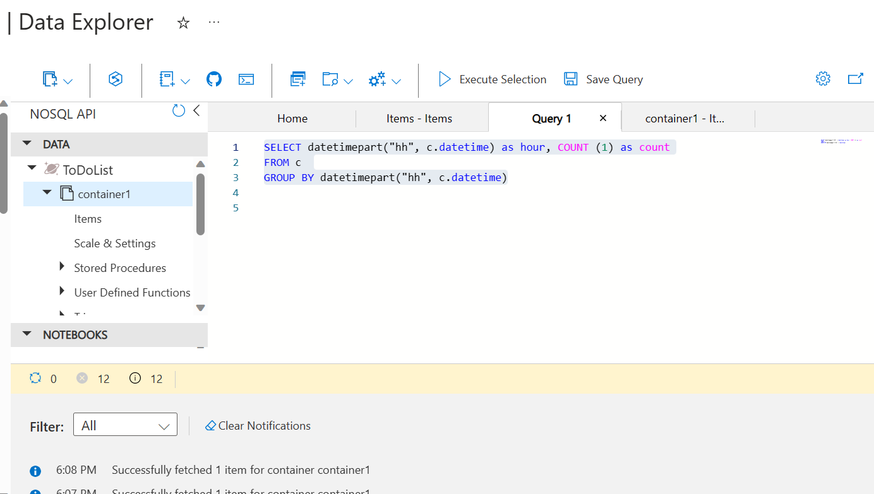Open the GitHub integration icon
The height and width of the screenshot is (494, 874).
tap(213, 79)
